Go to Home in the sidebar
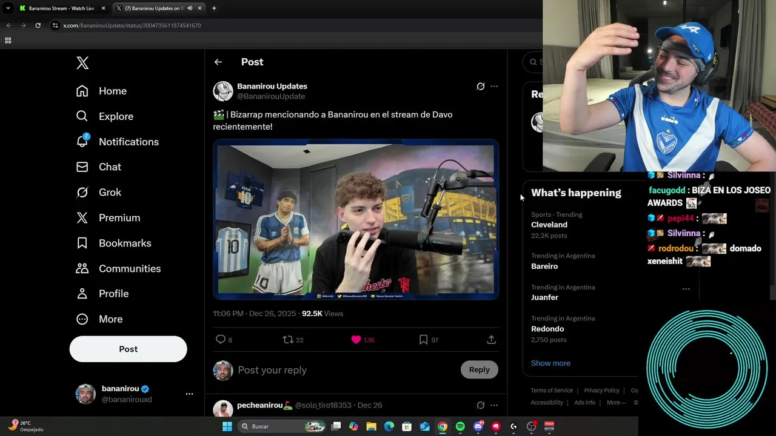The image size is (776, 436). coord(101,91)
